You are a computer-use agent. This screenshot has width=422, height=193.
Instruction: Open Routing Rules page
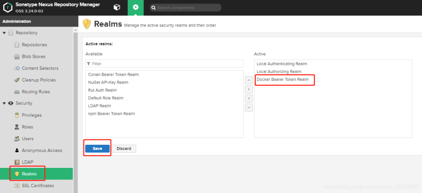point(36,92)
